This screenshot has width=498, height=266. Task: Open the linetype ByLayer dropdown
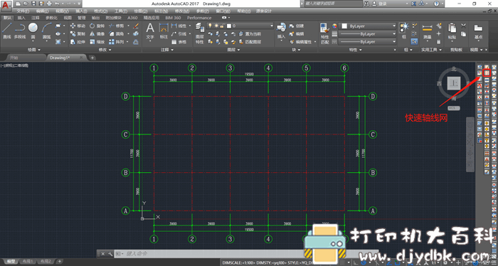[368, 41]
